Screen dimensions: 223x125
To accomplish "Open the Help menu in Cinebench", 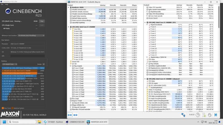I will pos(6,4).
